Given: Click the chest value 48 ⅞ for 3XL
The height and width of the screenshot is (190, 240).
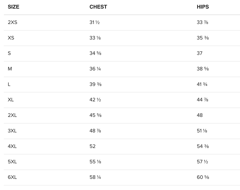Looking at the screenshot, I should (x=95, y=131).
